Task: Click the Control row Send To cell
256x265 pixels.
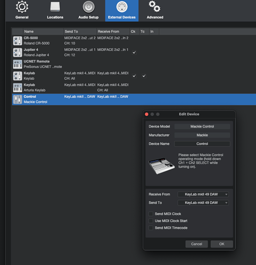Action: pyautogui.click(x=80, y=97)
